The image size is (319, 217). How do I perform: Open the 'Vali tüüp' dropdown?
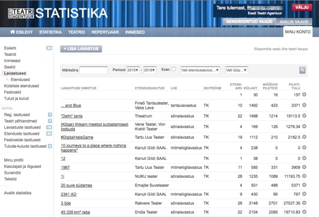click(236, 70)
